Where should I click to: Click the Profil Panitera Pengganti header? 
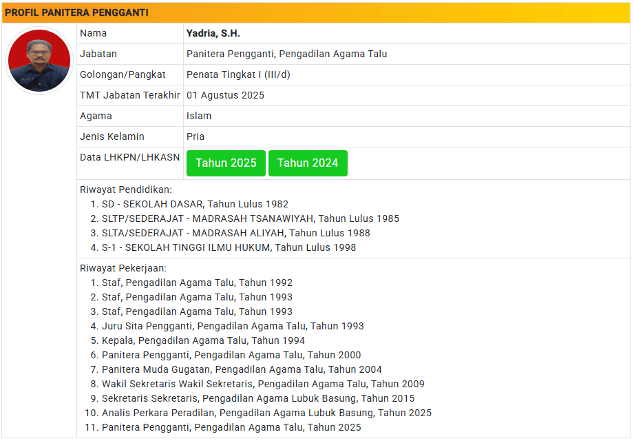coord(76,12)
